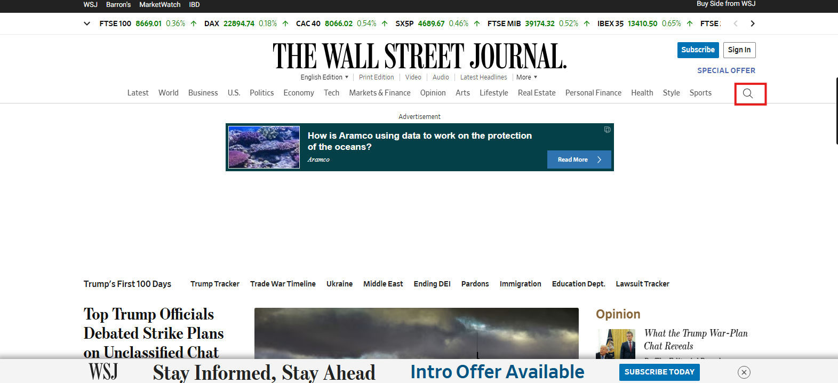This screenshot has height=383, width=838.
Task: Open the Markets & Finance section
Action: (x=379, y=93)
